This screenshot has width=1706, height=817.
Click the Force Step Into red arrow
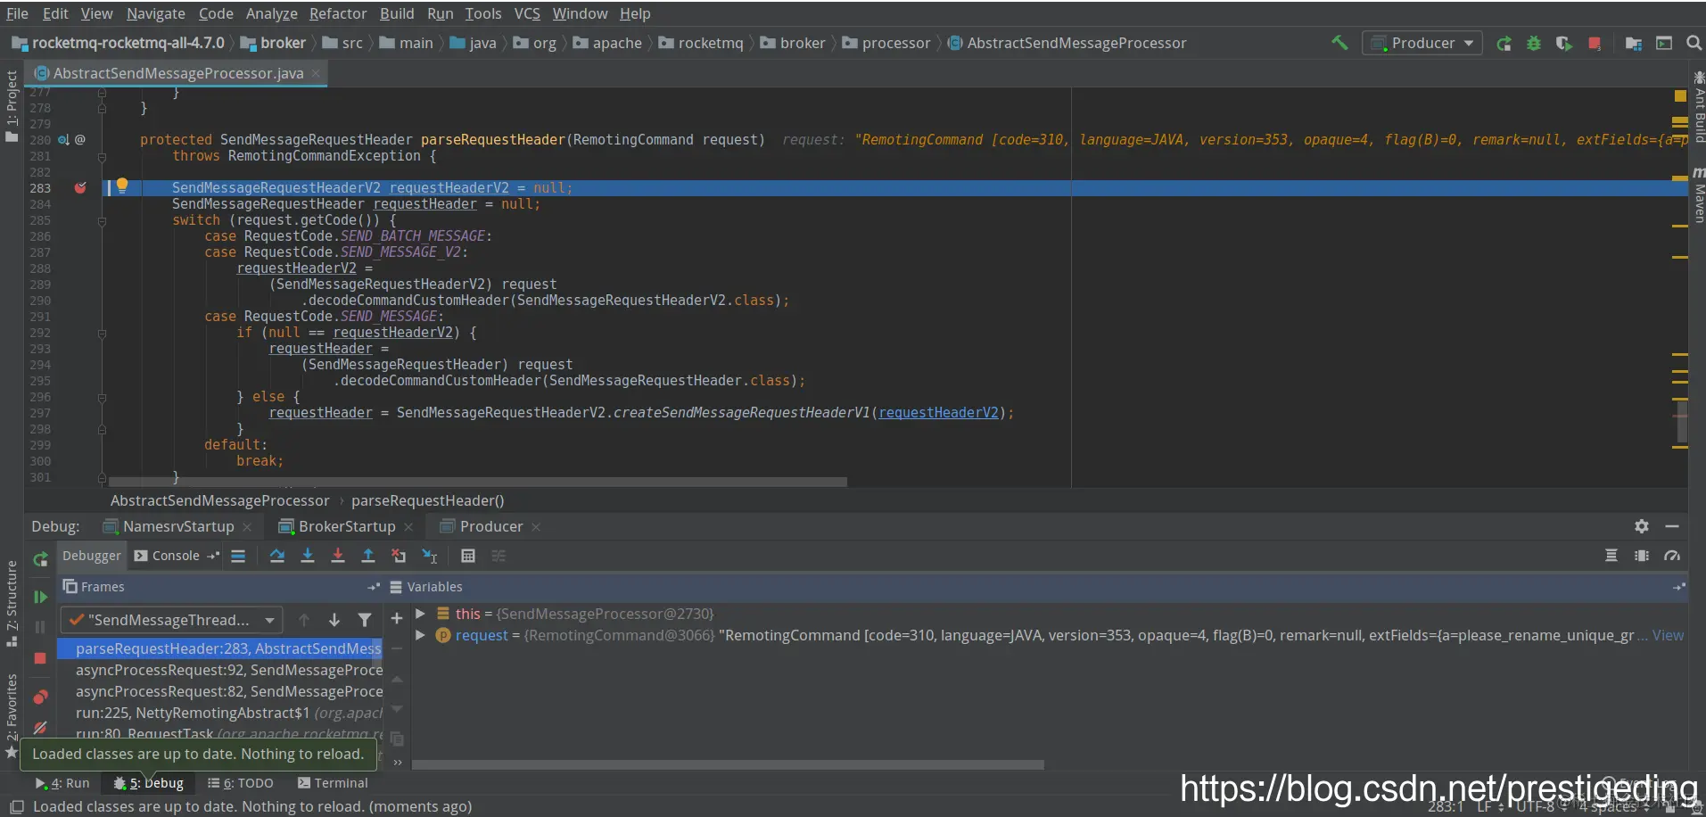tap(338, 556)
